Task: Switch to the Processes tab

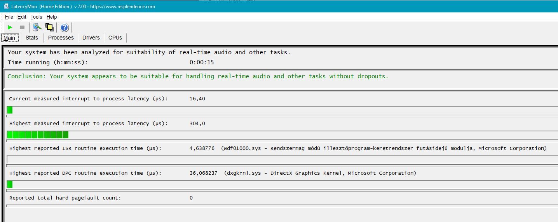Action: click(x=61, y=38)
